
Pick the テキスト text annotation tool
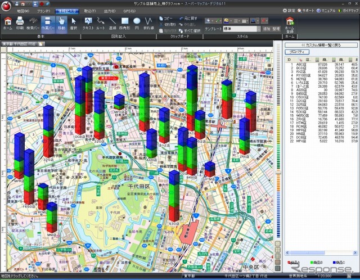(88, 24)
